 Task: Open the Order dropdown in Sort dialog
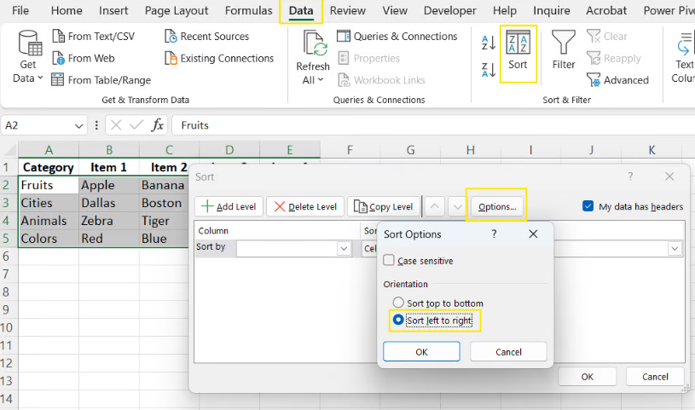675,248
